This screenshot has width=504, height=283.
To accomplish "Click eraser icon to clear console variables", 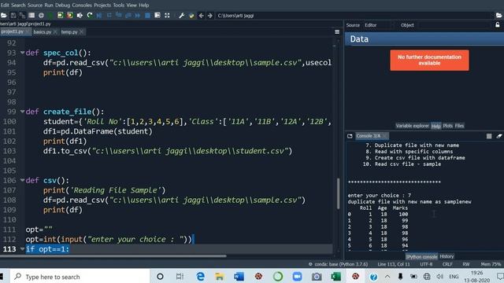I will click(x=498, y=136).
